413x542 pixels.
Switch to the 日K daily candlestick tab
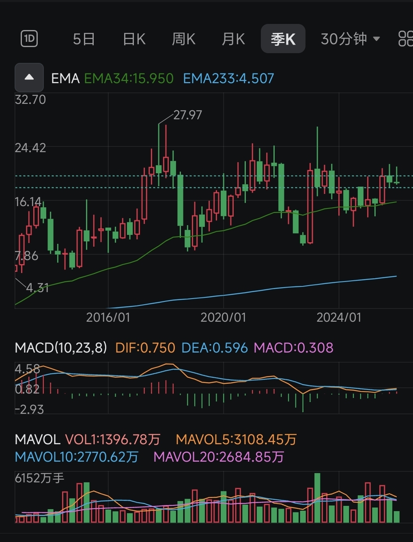tap(134, 39)
